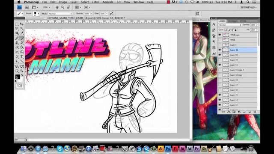Screen dimensions: 274x154
Task: Select the Lasso tool
Action: tap(17, 29)
